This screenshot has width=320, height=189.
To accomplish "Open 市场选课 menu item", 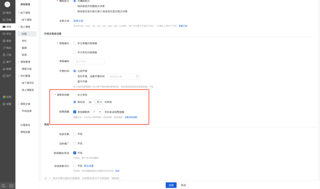I will coord(27,111).
